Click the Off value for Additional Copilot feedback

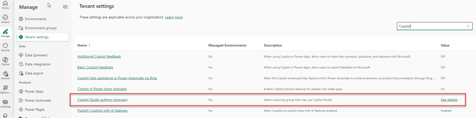(x=443, y=57)
